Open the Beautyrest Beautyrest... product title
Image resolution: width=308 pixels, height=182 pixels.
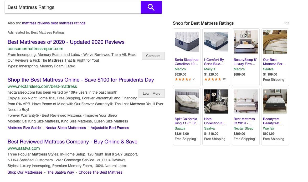(273, 121)
